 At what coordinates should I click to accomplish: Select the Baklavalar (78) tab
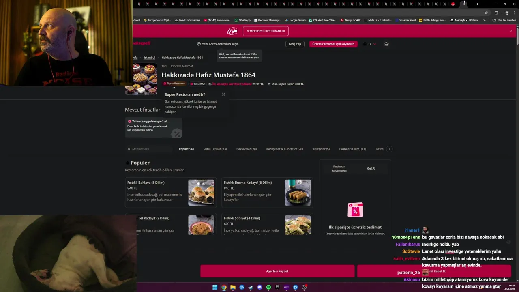click(247, 149)
